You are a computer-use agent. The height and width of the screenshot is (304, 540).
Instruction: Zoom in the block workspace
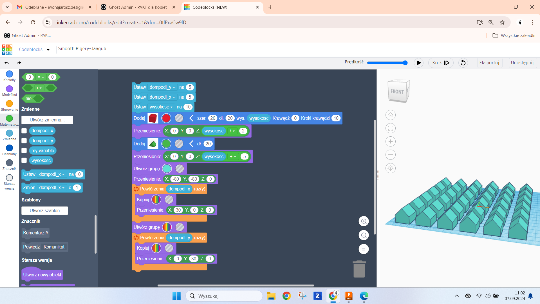[x=364, y=221]
